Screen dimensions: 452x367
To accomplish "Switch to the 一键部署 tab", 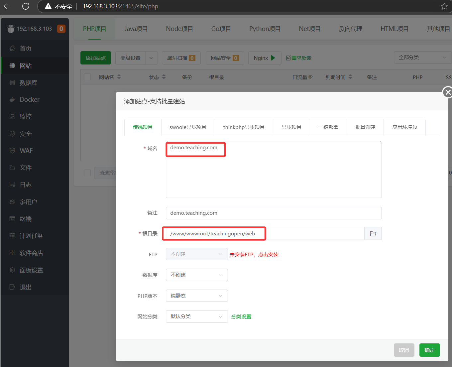I will [x=328, y=127].
